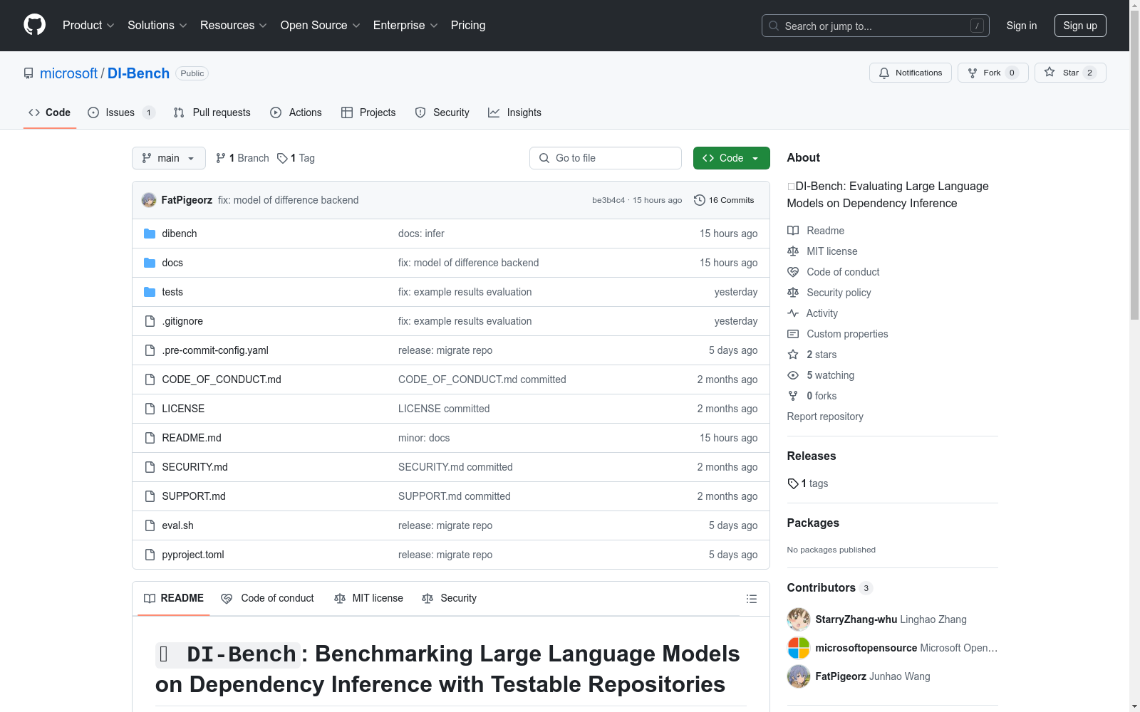Switch to the Issues tab
The image size is (1140, 712).
point(121,112)
